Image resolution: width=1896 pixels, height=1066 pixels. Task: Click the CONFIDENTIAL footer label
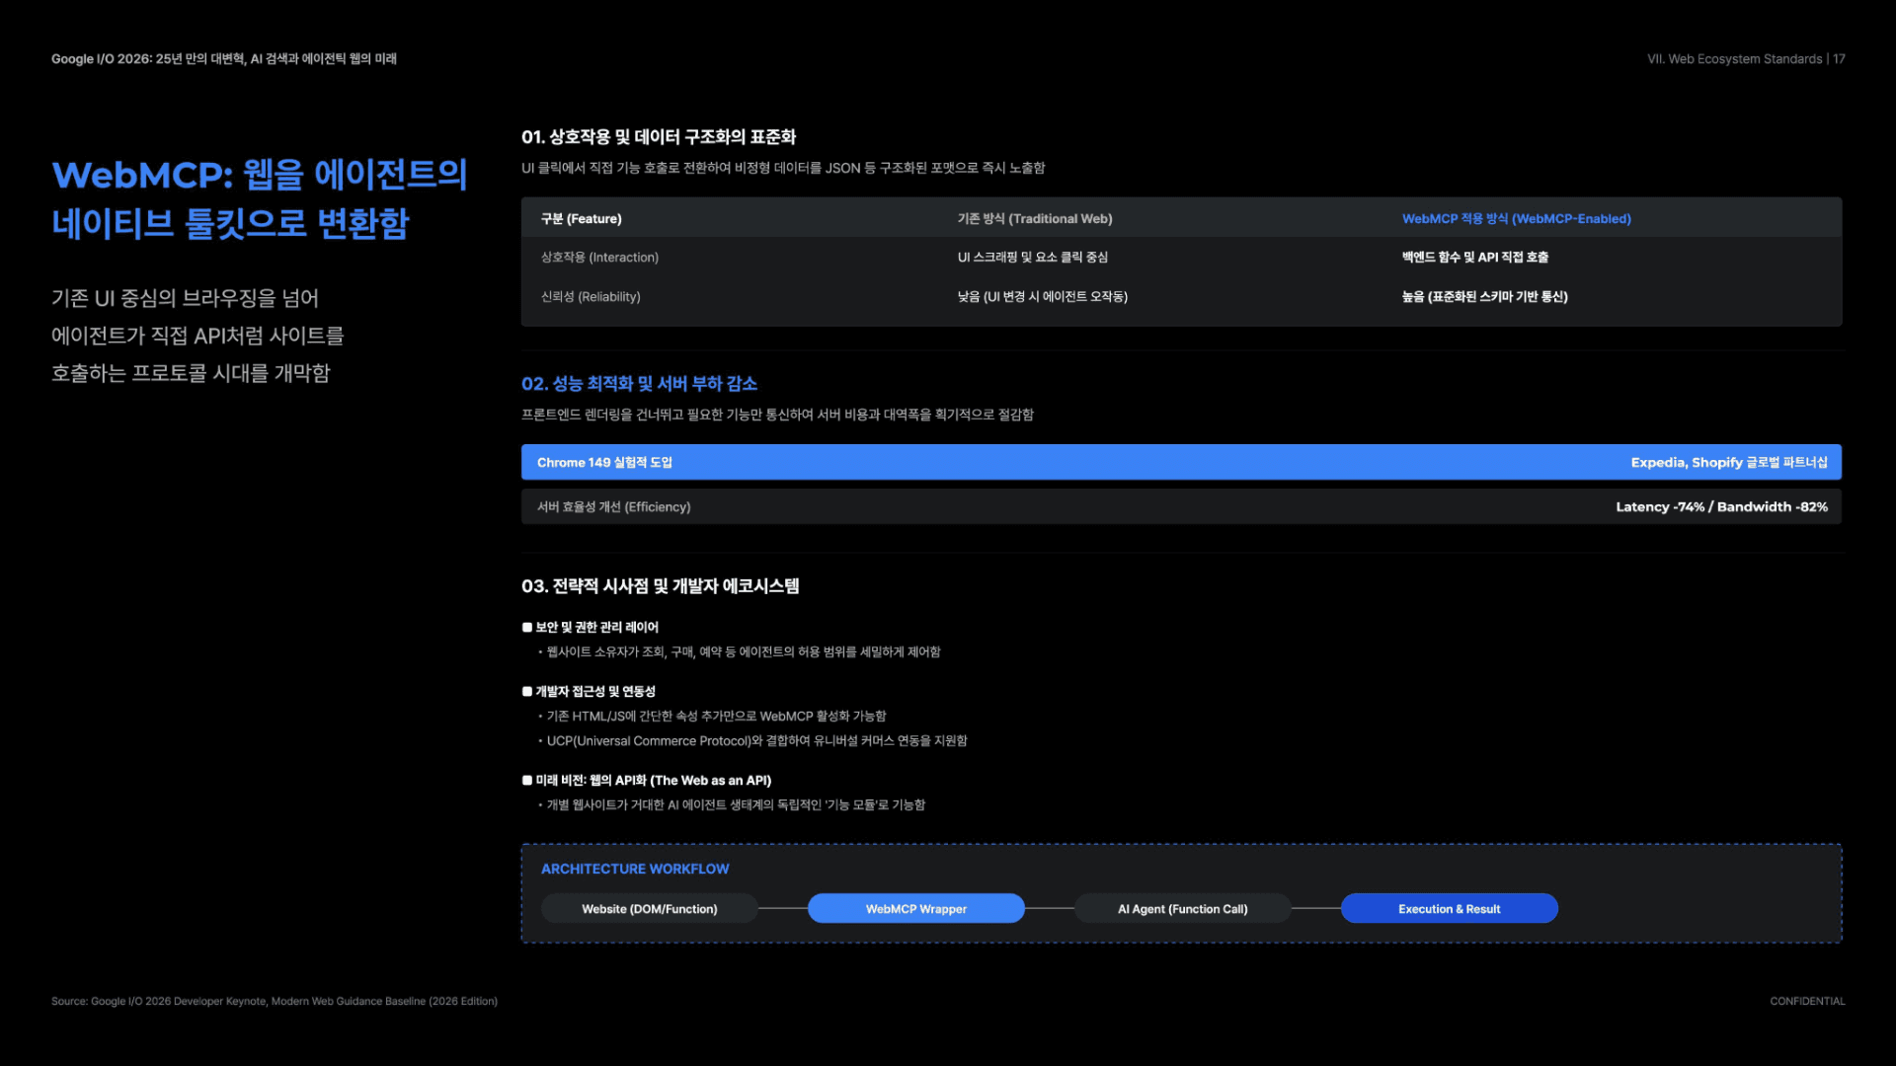click(1807, 1001)
